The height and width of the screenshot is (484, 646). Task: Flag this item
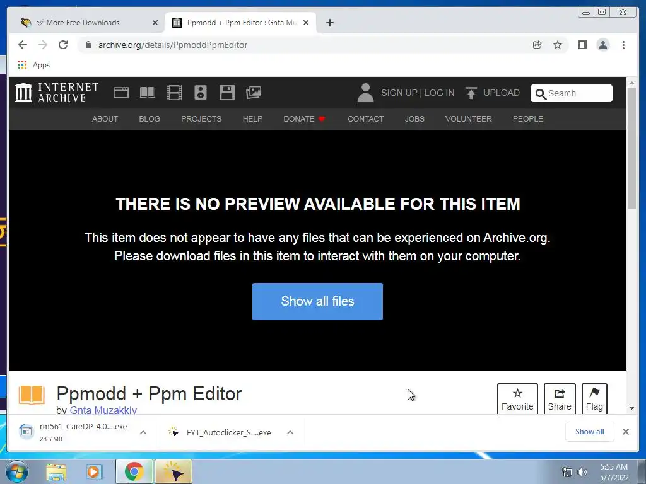click(x=594, y=399)
